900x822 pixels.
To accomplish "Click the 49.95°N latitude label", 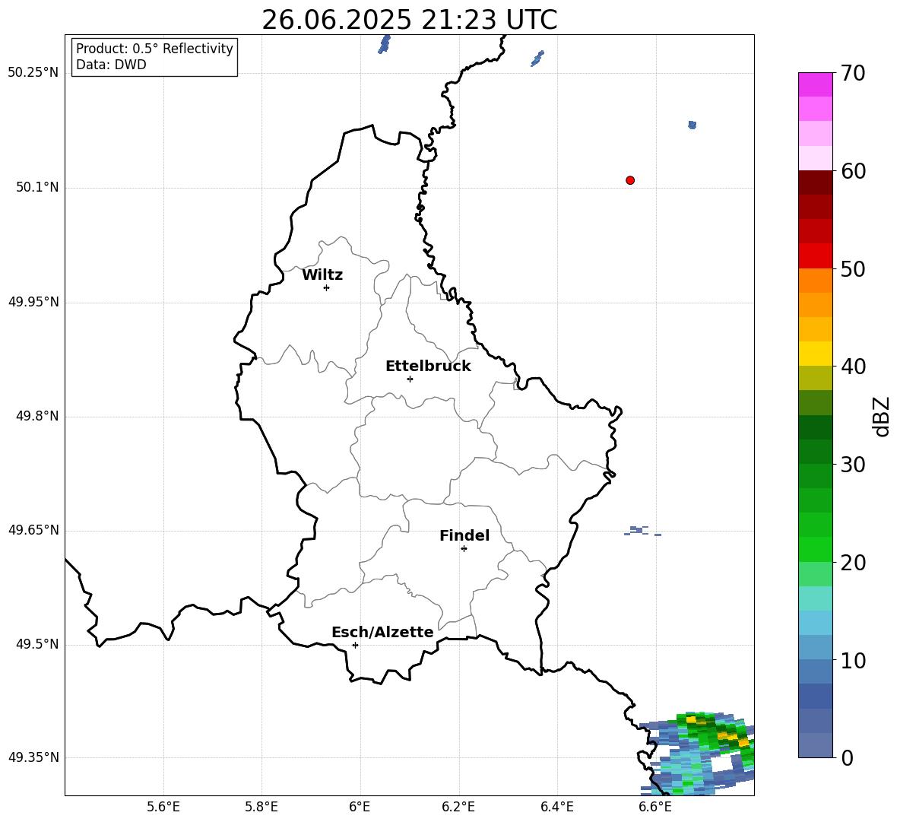I will tap(33, 301).
